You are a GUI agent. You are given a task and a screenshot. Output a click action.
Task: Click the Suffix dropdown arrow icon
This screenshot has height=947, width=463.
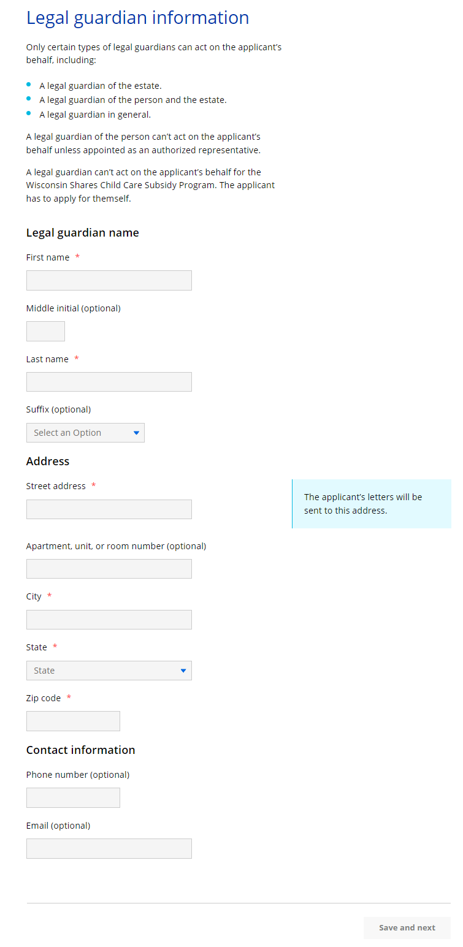tap(136, 433)
